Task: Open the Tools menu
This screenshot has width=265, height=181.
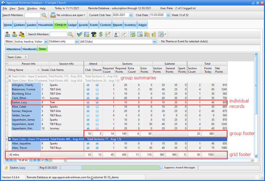Action: pos(21,8)
